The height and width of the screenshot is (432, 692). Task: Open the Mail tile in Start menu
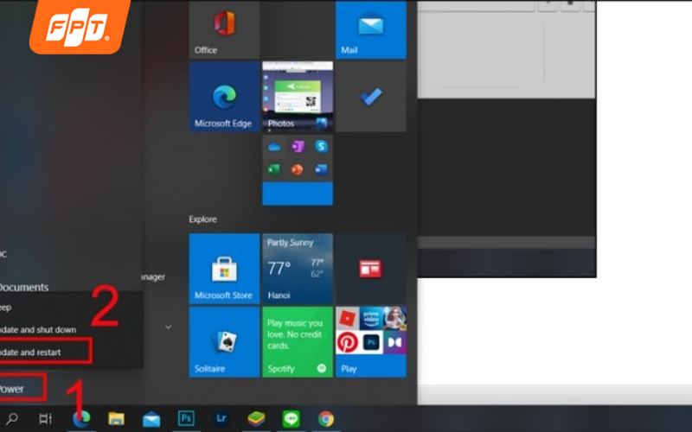(371, 29)
